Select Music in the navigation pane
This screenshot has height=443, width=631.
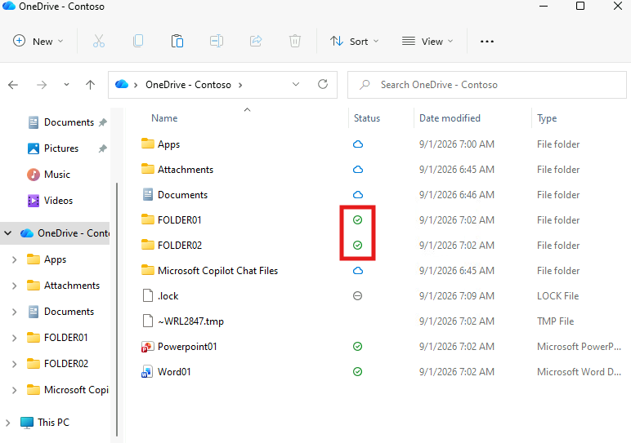point(56,175)
